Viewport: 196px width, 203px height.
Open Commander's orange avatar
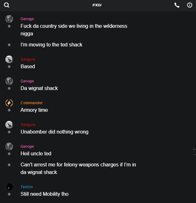[x=9, y=103]
